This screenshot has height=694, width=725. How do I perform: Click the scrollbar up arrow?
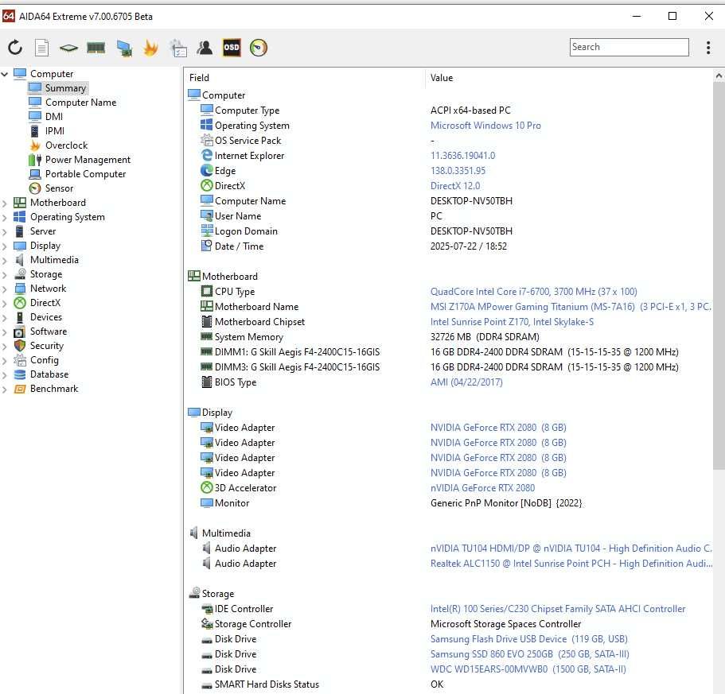click(719, 76)
